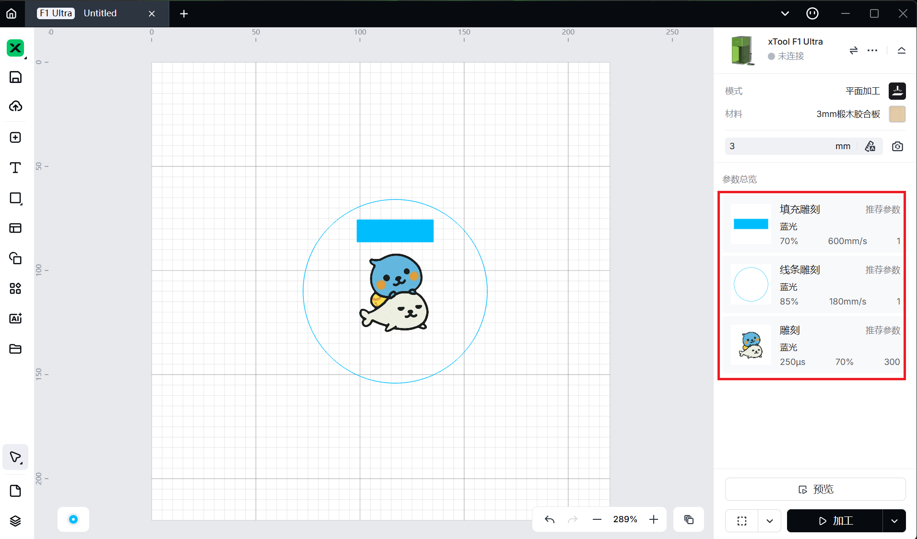Expand the title bar dropdown chevron
This screenshot has width=917, height=539.
tap(785, 13)
